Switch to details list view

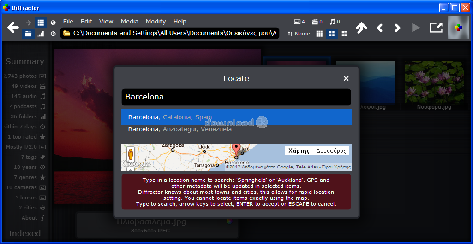[x=344, y=34]
